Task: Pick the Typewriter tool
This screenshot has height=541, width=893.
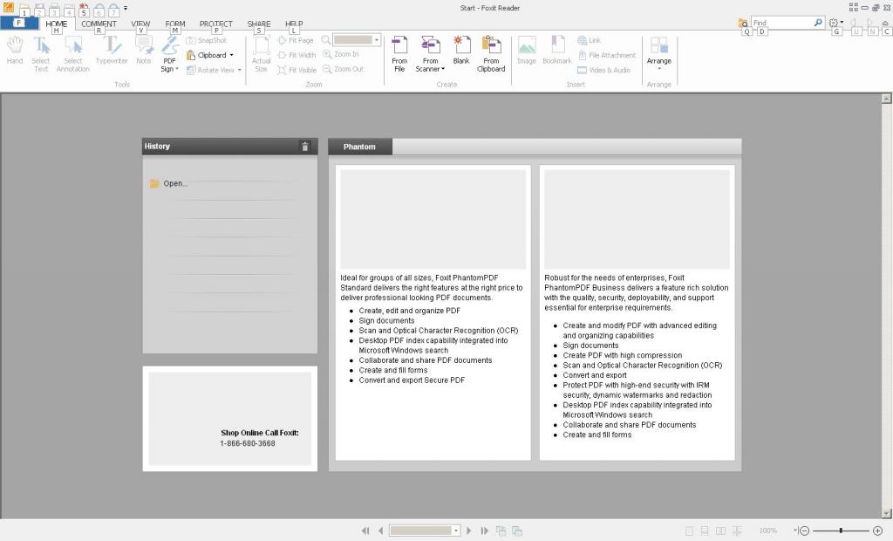Action: pyautogui.click(x=112, y=51)
